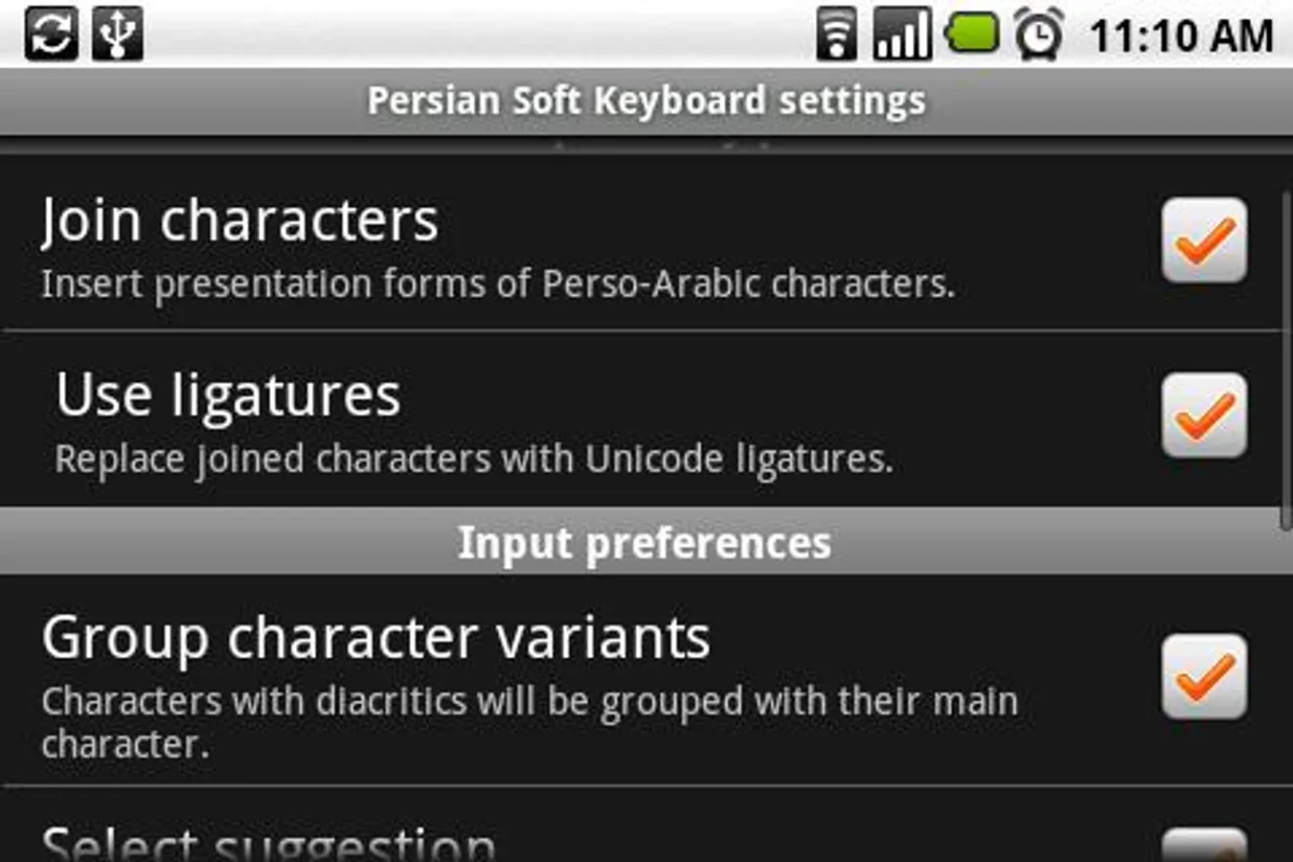The width and height of the screenshot is (1293, 862).
Task: Tap the 11:10 AM clock
Action: point(1181,36)
